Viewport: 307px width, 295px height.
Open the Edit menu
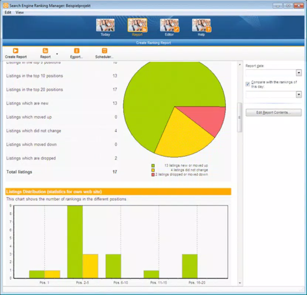tap(8, 12)
